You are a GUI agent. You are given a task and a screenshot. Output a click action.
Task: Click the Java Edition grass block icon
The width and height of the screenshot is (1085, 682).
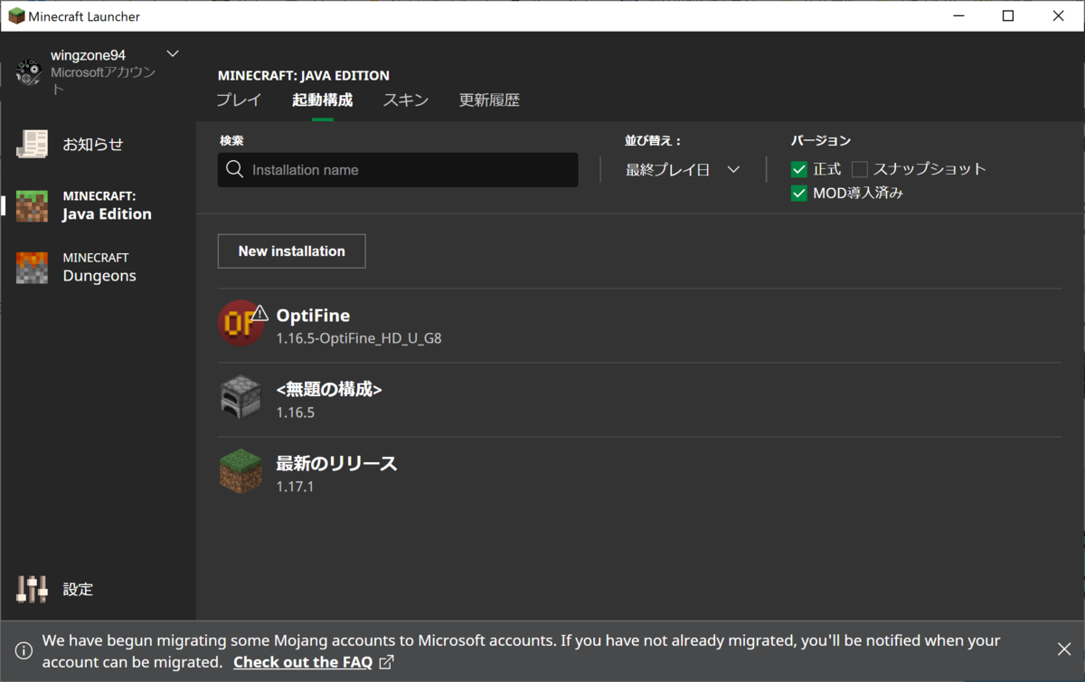tap(32, 205)
